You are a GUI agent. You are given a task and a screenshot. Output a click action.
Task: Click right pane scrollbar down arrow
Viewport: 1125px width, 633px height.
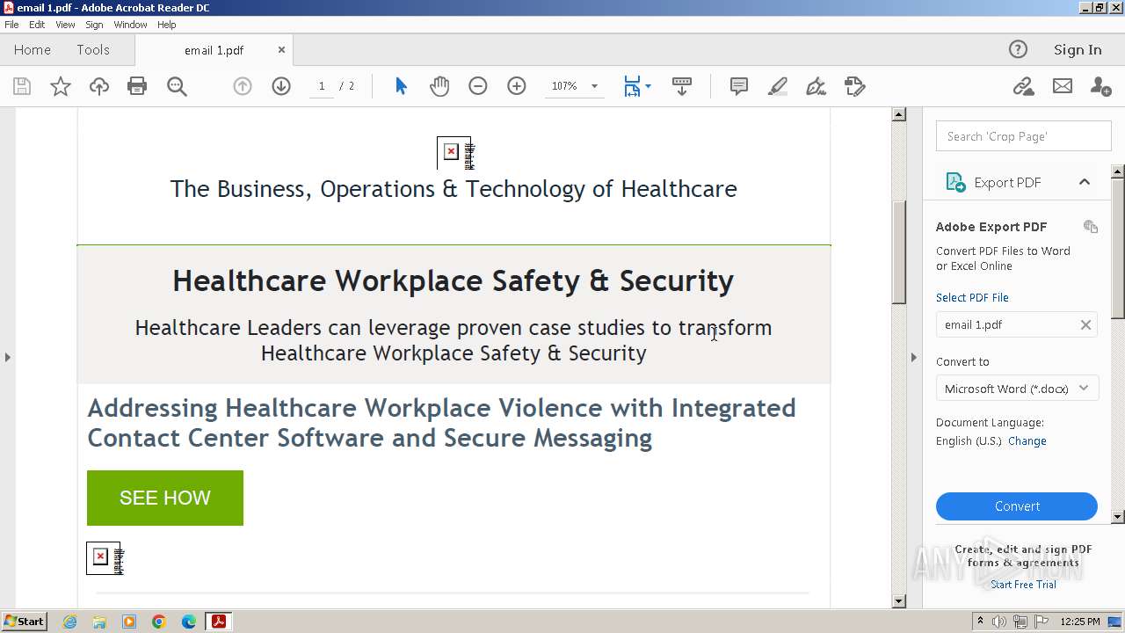click(1118, 517)
